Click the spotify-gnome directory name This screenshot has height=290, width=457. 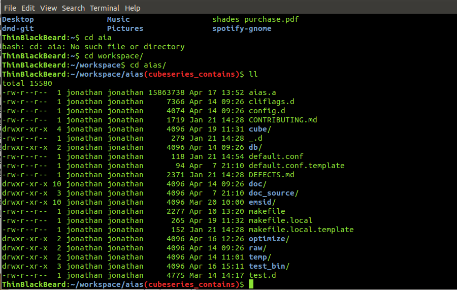pos(242,28)
